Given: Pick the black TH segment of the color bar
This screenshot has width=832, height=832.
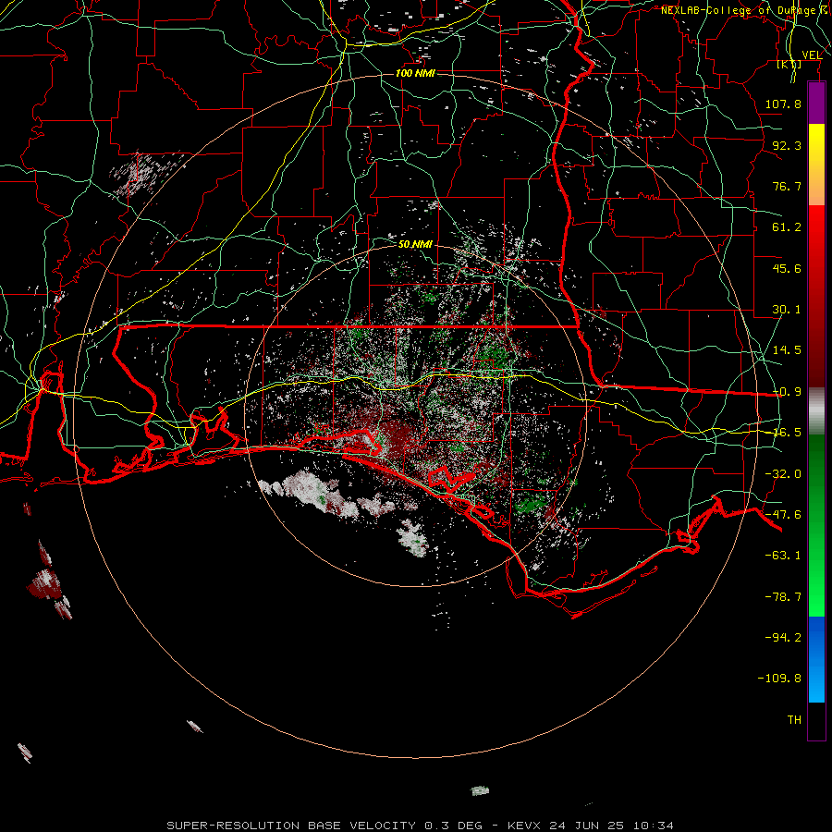Looking at the screenshot, I should 816,721.
